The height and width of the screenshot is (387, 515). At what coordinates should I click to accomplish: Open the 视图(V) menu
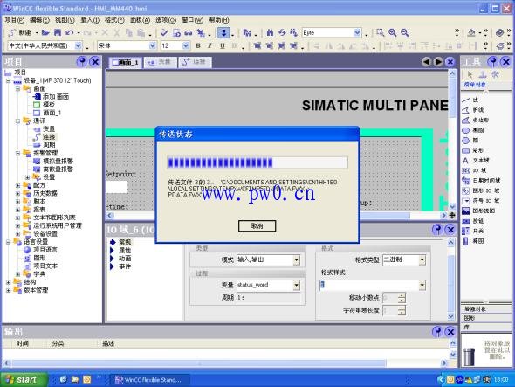(x=65, y=20)
